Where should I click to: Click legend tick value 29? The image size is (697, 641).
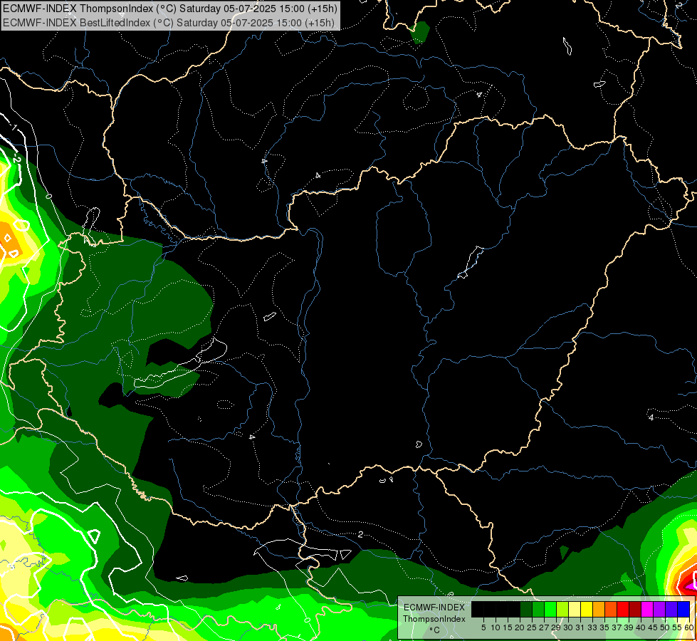pyautogui.click(x=556, y=627)
